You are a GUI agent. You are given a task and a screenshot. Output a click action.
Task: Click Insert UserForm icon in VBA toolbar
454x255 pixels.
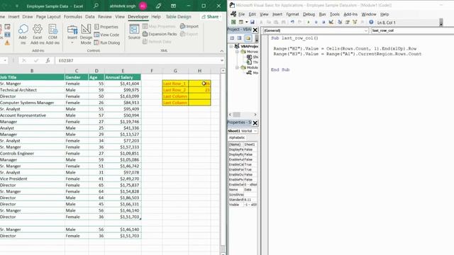tap(241, 22)
